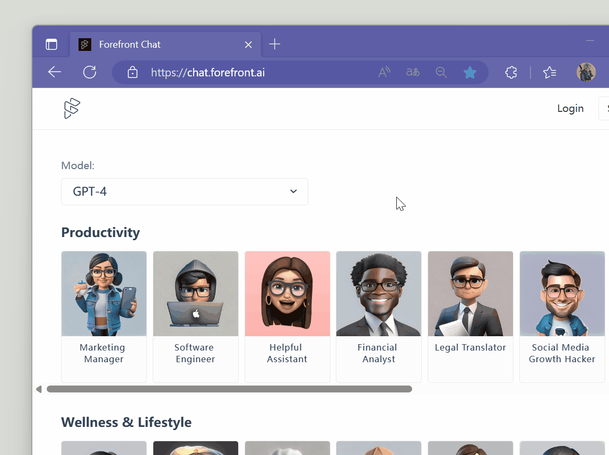Select the Marketing Manager persona
The height and width of the screenshot is (455, 609).
point(104,317)
